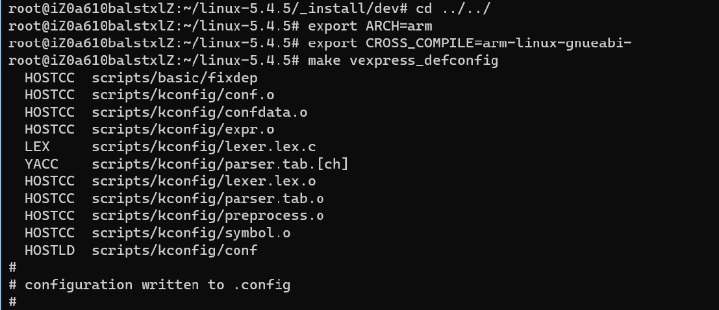
Task: Click the HOSTLD label
Action: (x=49, y=250)
